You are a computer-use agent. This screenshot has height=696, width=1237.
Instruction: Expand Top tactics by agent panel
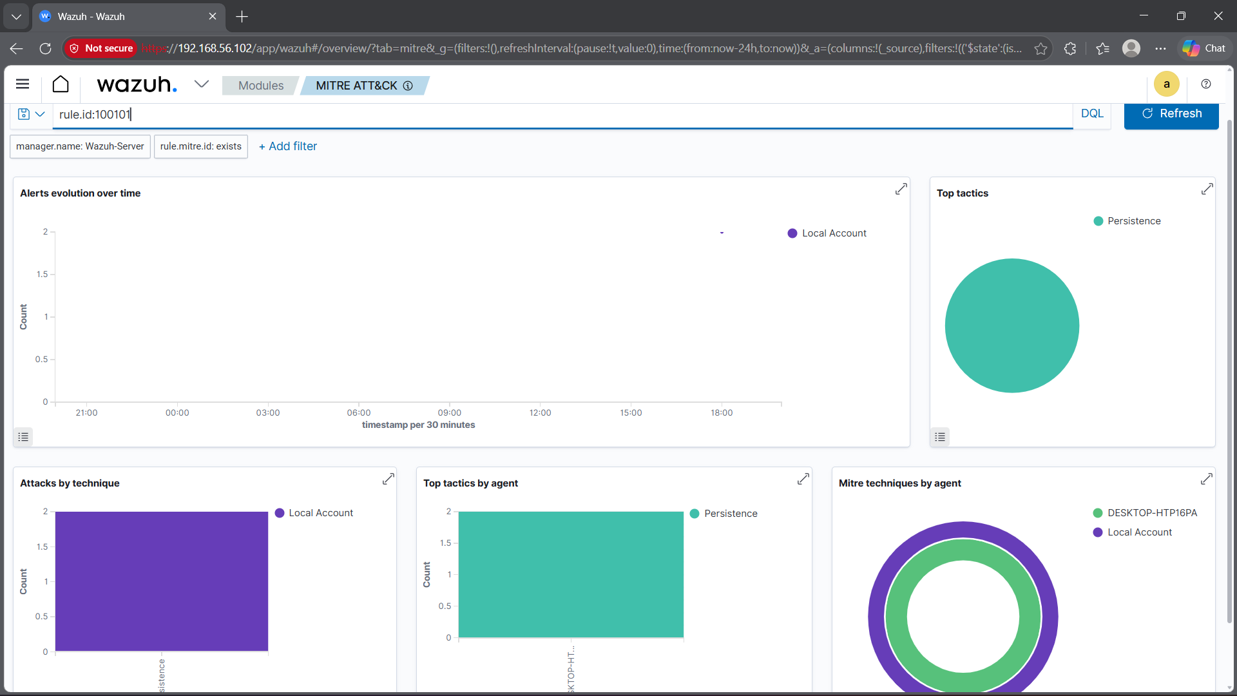pos(803,479)
